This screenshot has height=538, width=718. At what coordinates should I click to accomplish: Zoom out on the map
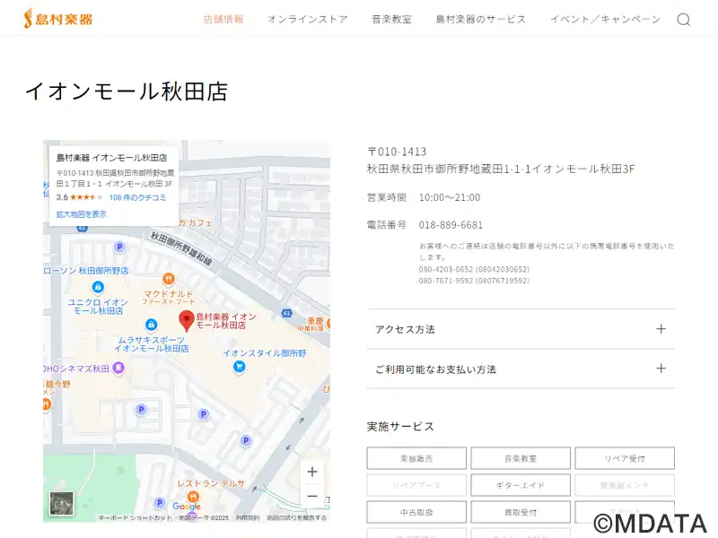[312, 496]
